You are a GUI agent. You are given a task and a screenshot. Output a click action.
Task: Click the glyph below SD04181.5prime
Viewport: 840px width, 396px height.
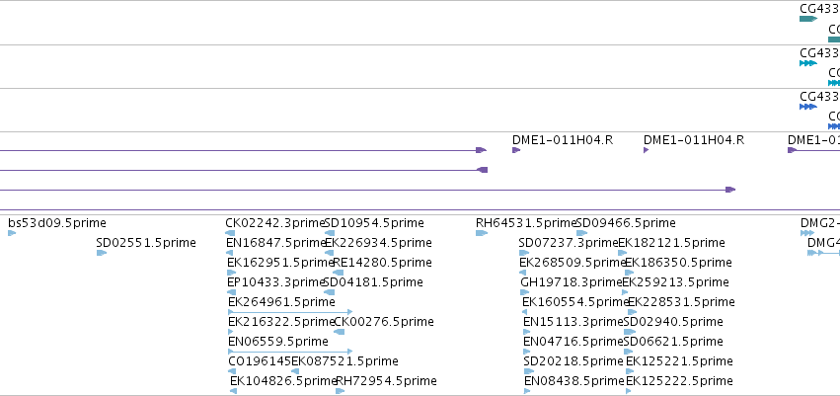[330, 292]
